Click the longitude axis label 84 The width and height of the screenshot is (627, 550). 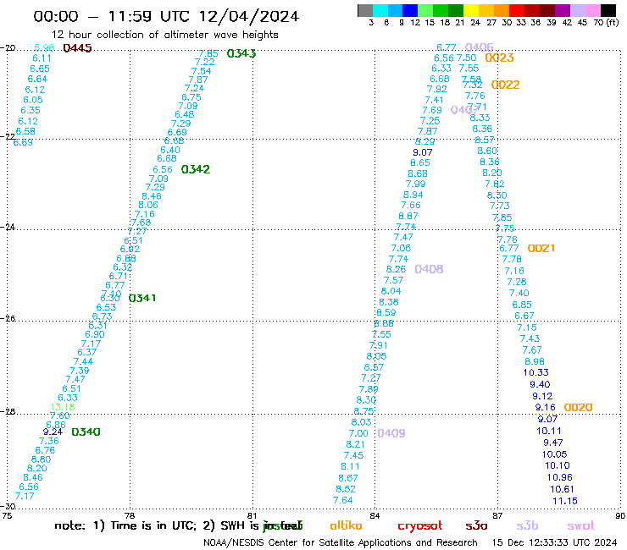(375, 515)
